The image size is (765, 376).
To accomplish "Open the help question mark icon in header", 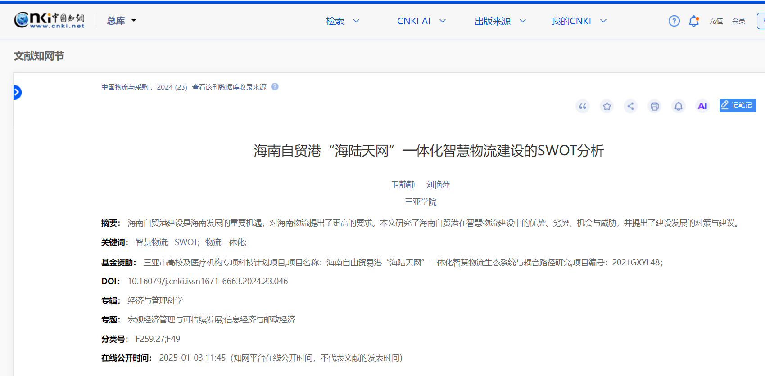I will click(x=674, y=21).
